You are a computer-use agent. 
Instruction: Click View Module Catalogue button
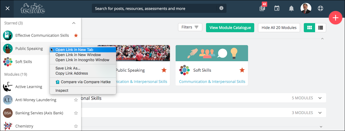point(230,28)
